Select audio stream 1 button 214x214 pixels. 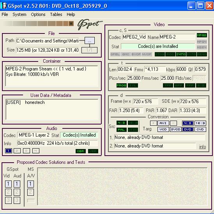pyautogui.click(x=9, y=151)
